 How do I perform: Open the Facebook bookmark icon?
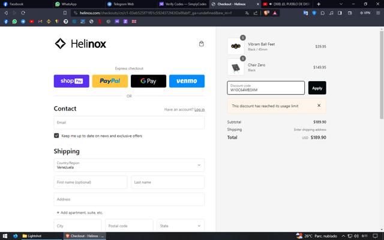6,22
